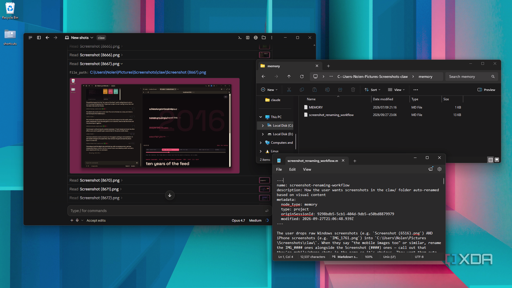
Task: Toggle the Accept edits mode
Action: [96, 220]
